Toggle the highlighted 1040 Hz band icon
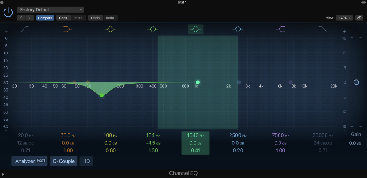This screenshot has width=367, height=178. (x=196, y=30)
